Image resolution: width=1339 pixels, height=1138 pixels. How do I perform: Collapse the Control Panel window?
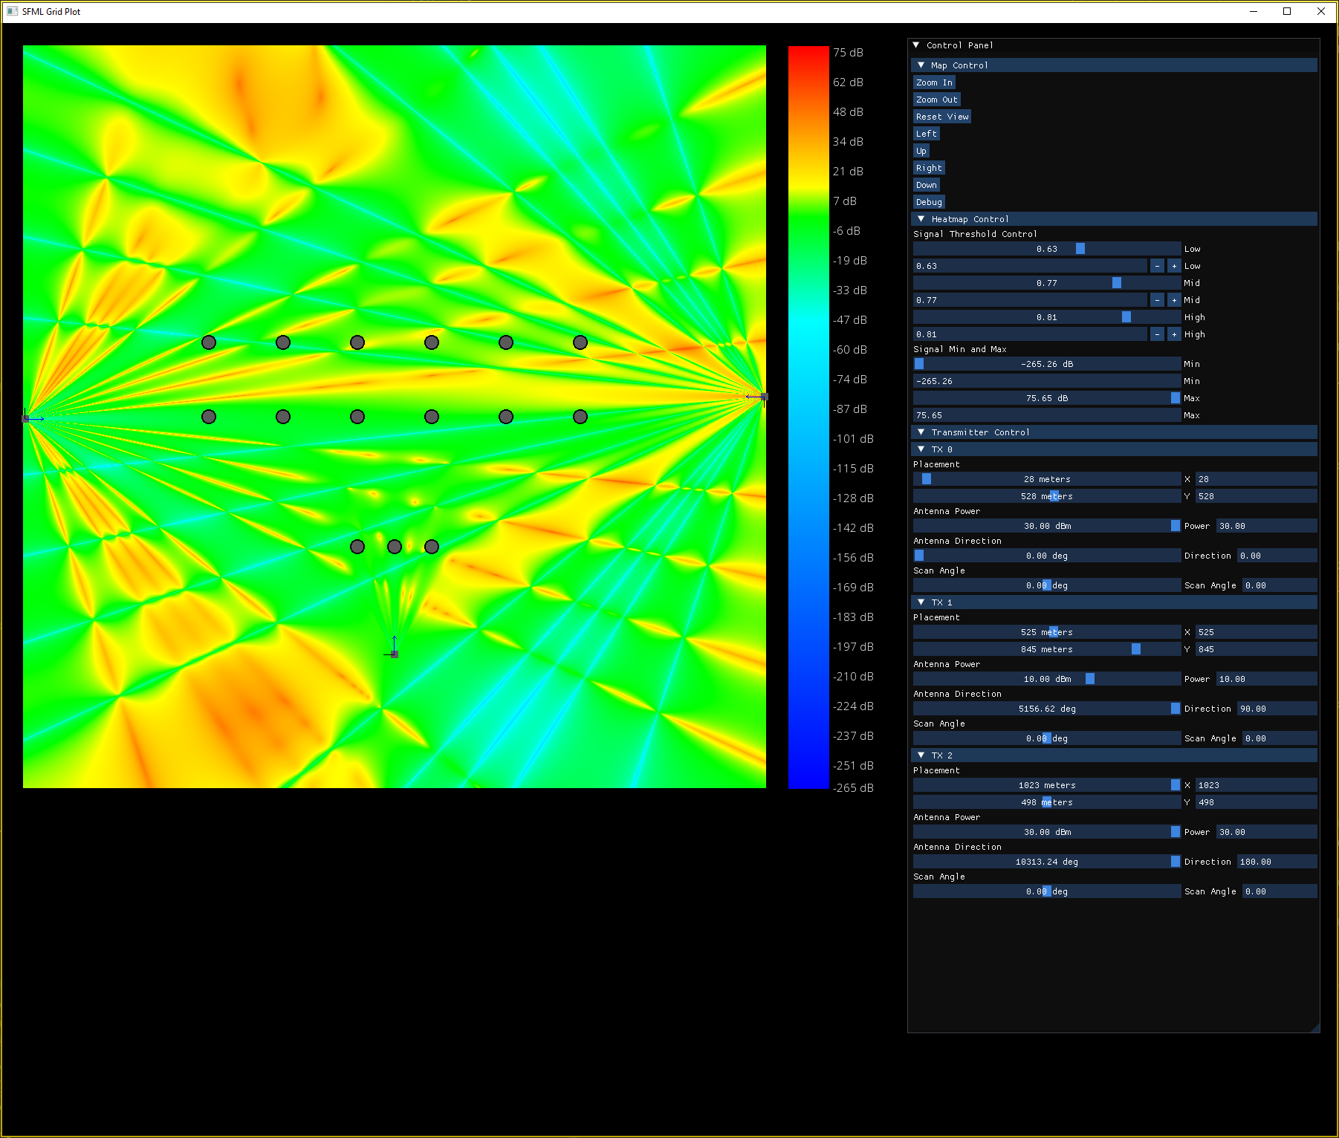coord(916,45)
